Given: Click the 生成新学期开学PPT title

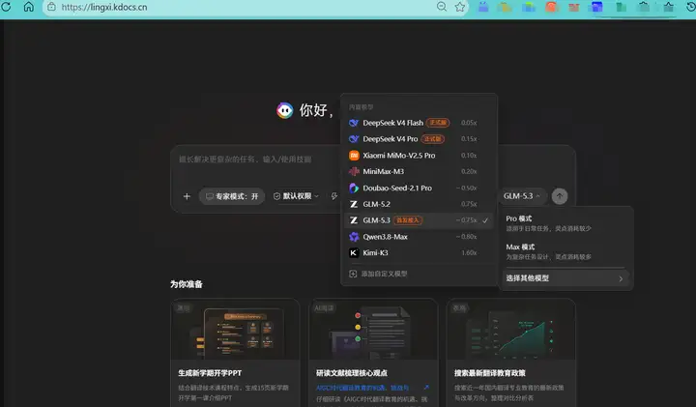Looking at the screenshot, I should 210,373.
